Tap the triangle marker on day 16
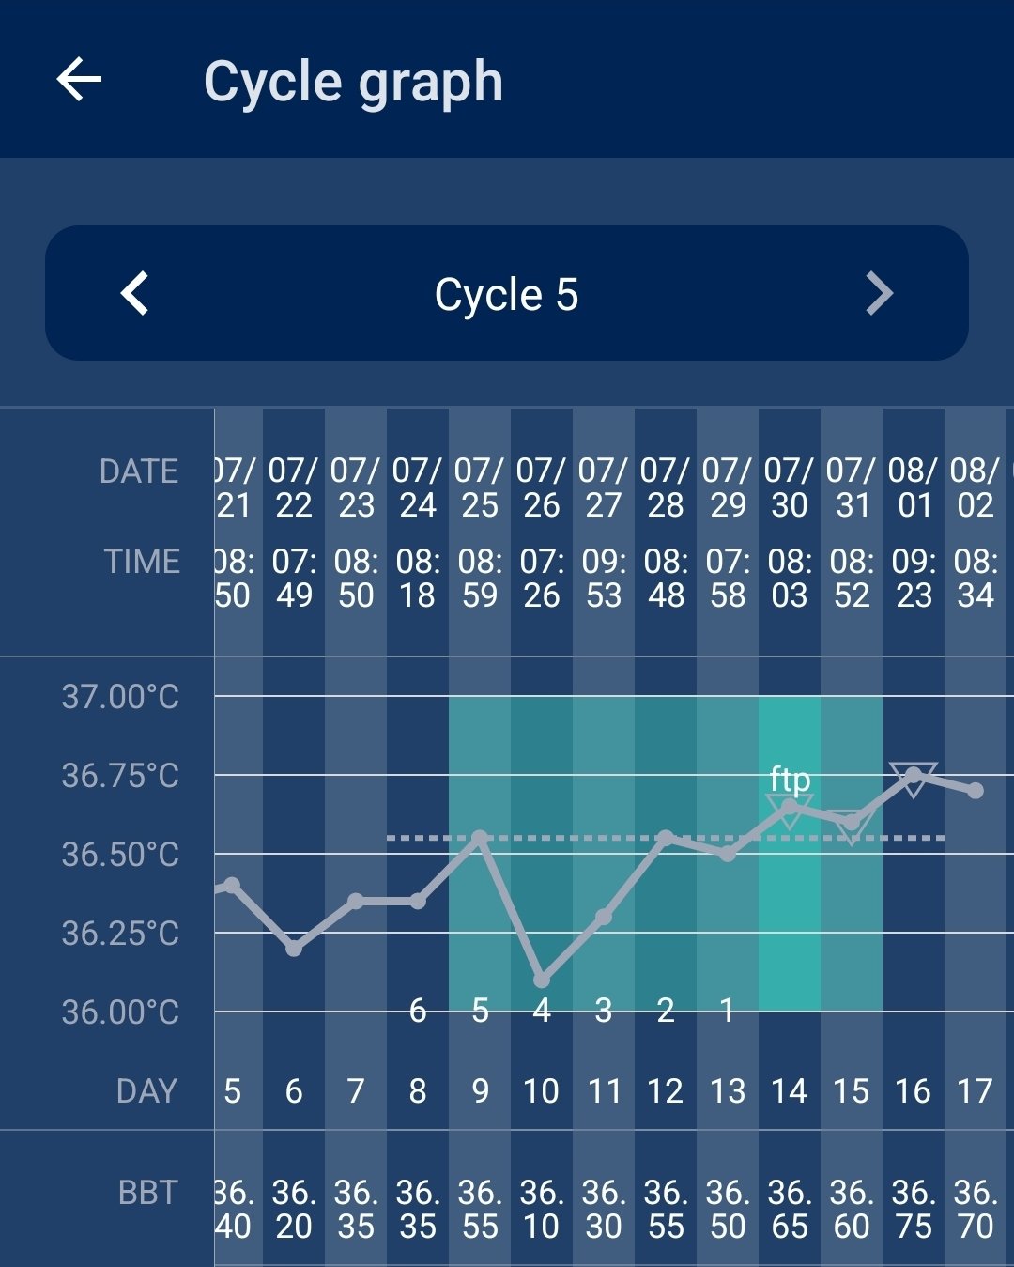 (x=914, y=777)
